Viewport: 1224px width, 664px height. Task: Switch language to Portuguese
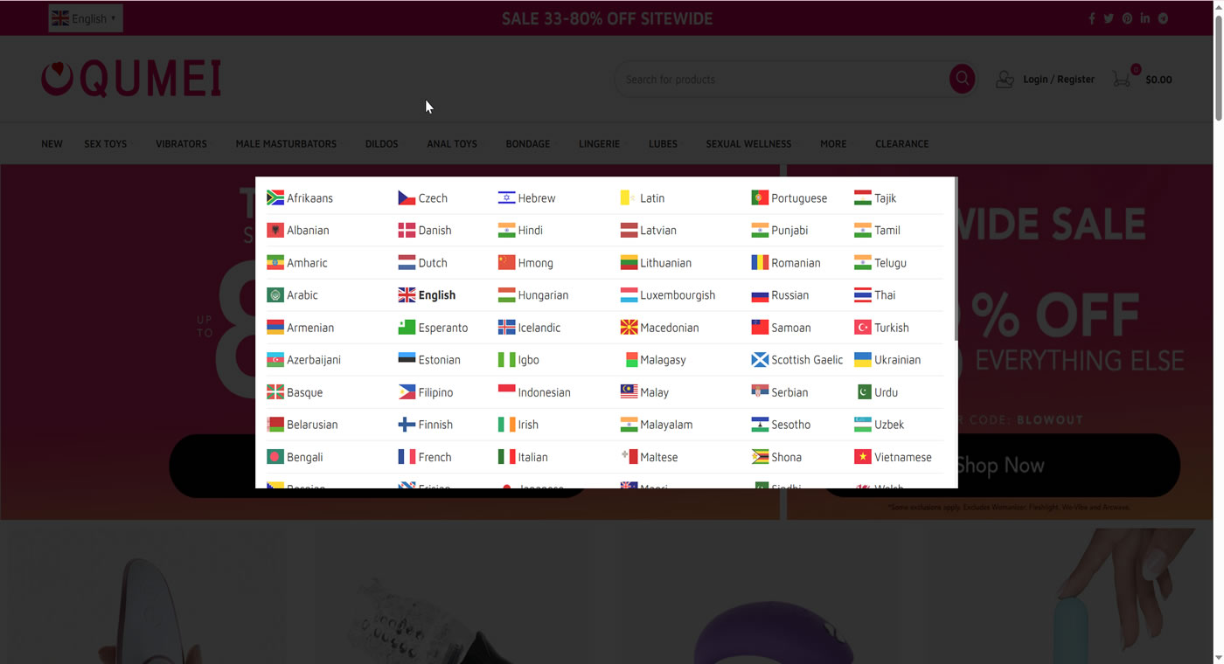click(789, 198)
